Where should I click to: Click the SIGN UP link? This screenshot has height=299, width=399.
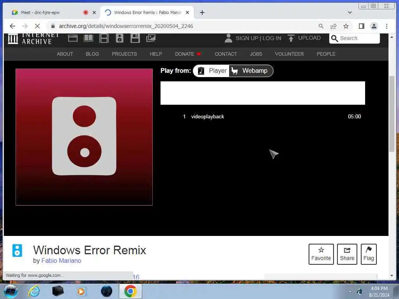[x=247, y=38]
